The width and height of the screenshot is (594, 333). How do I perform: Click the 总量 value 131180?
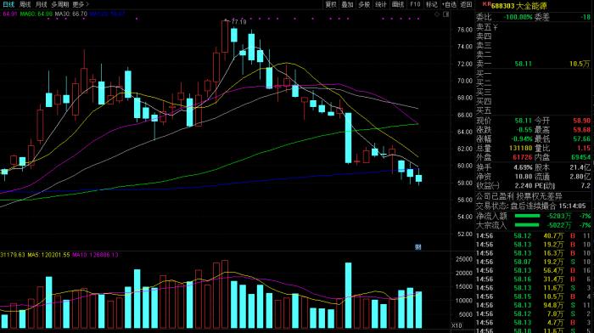[x=521, y=149]
